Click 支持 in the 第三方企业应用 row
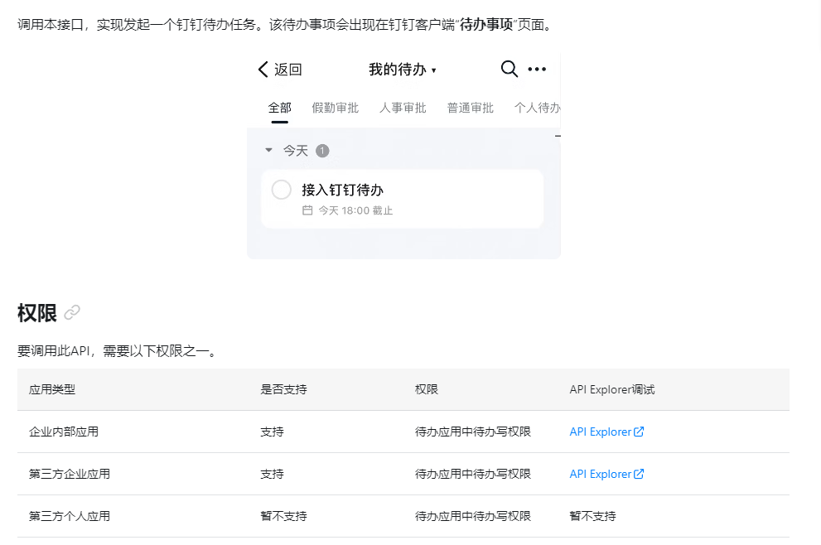This screenshot has width=821, height=545. [272, 475]
